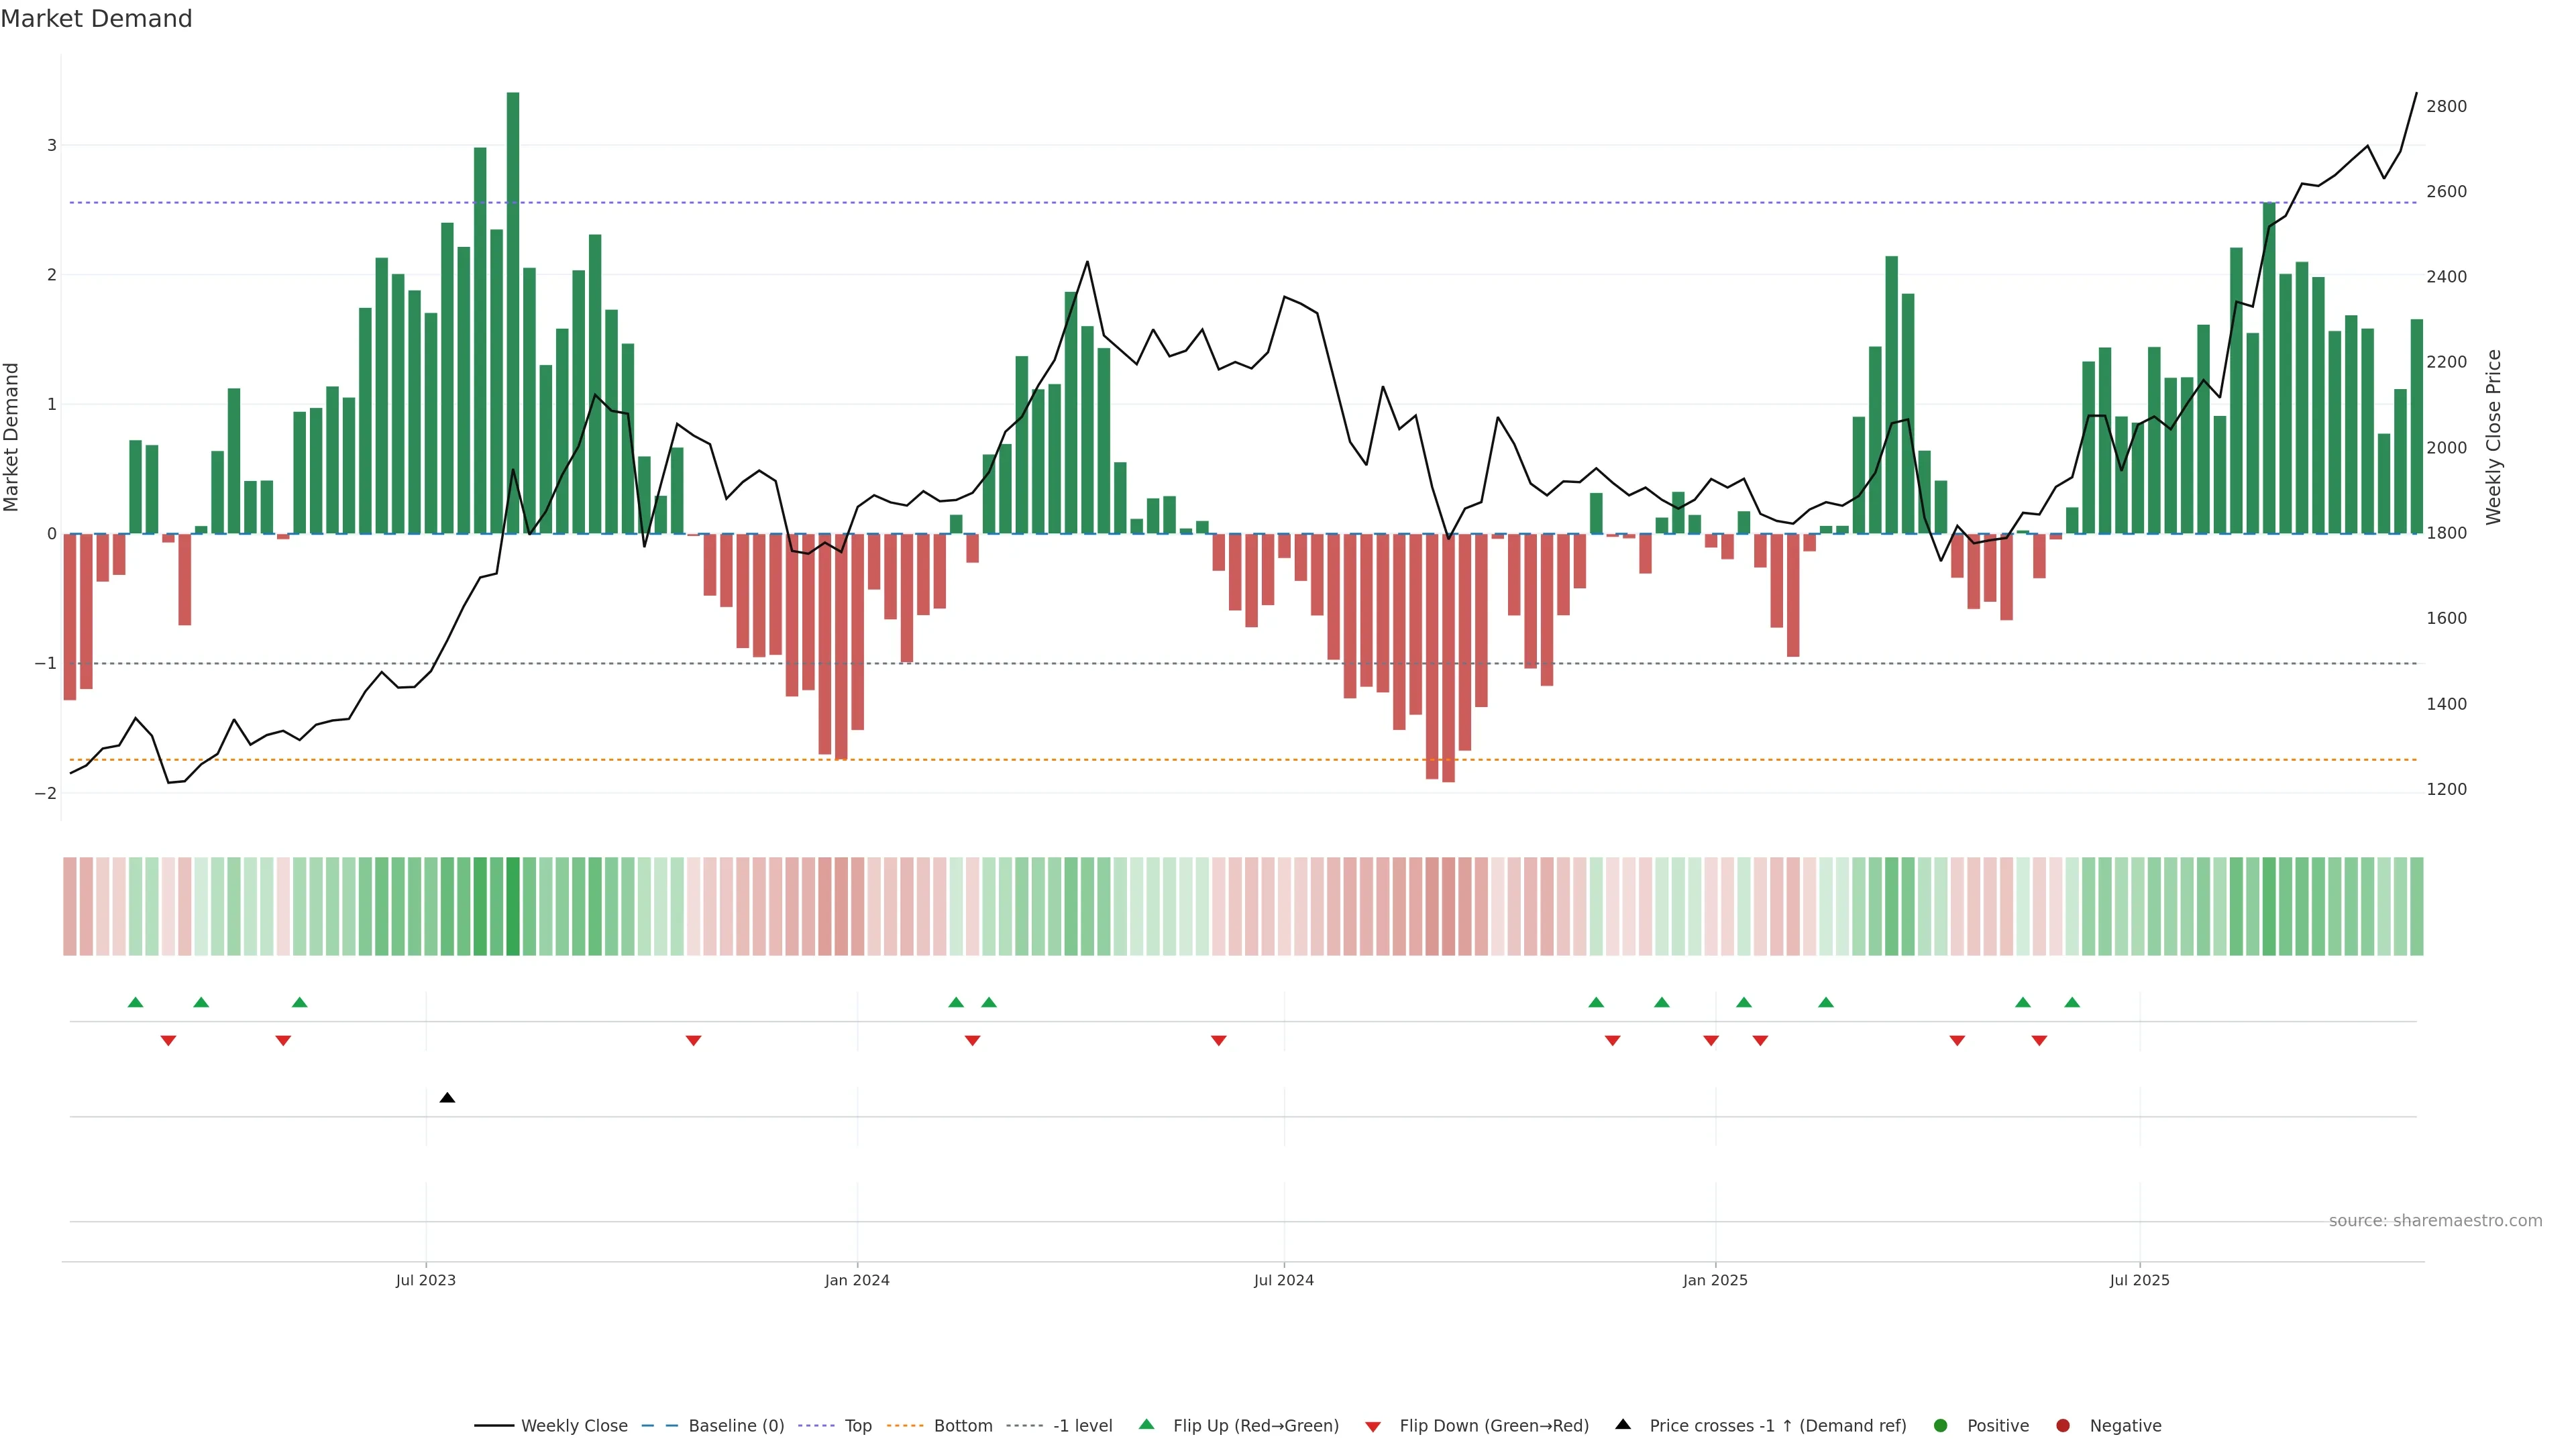
Task: Click the darkest green heatmap cell
Action: coord(513,906)
